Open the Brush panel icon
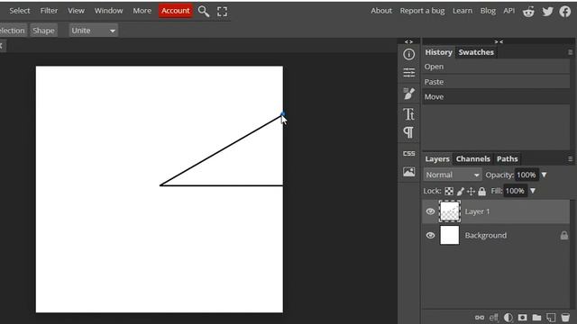The height and width of the screenshot is (324, 577). (x=408, y=94)
